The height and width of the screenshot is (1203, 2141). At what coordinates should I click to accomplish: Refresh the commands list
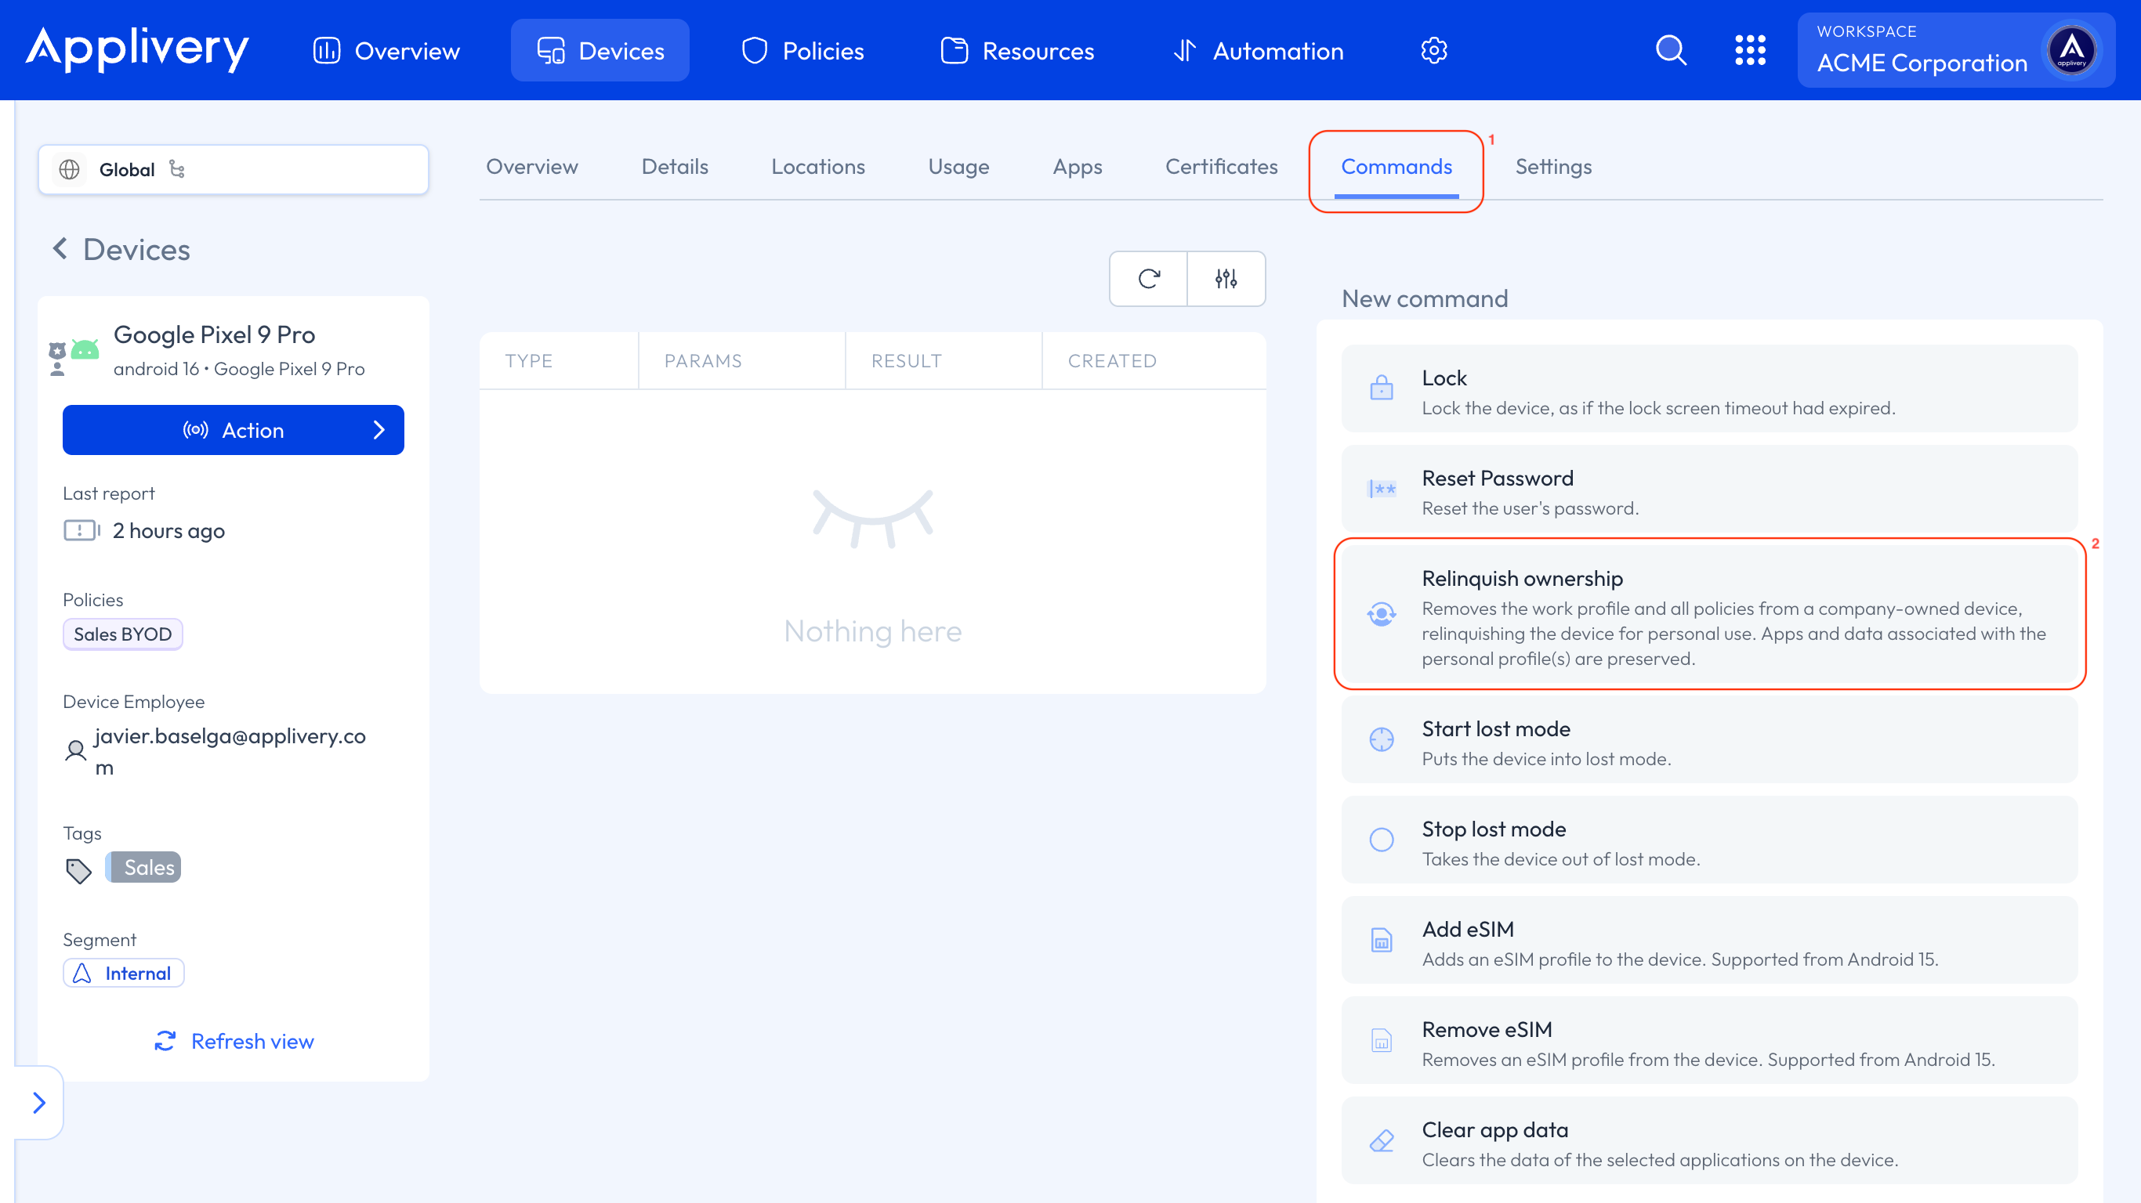1149,279
